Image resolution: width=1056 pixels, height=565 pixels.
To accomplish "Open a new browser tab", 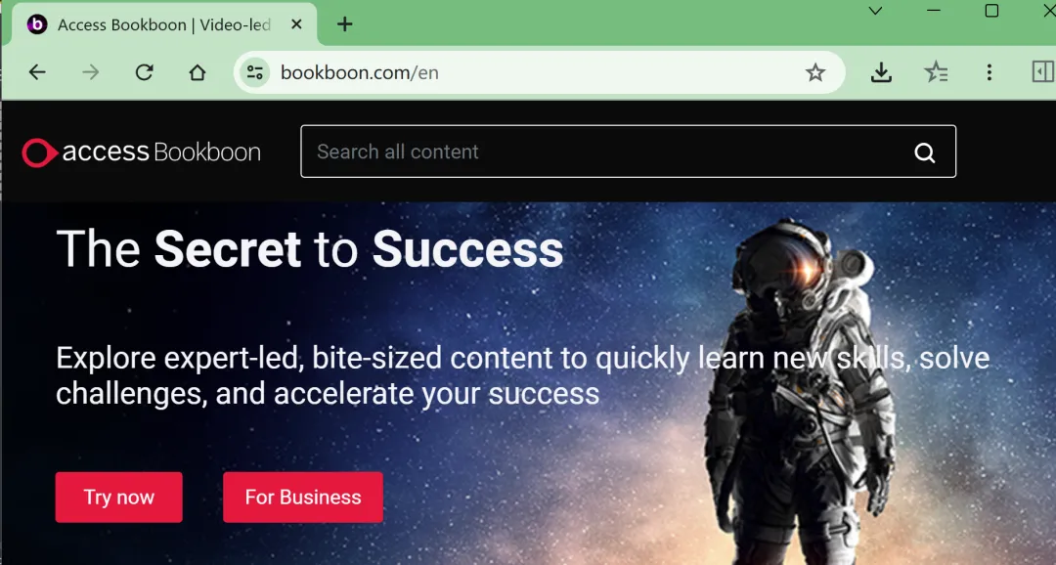I will point(344,24).
